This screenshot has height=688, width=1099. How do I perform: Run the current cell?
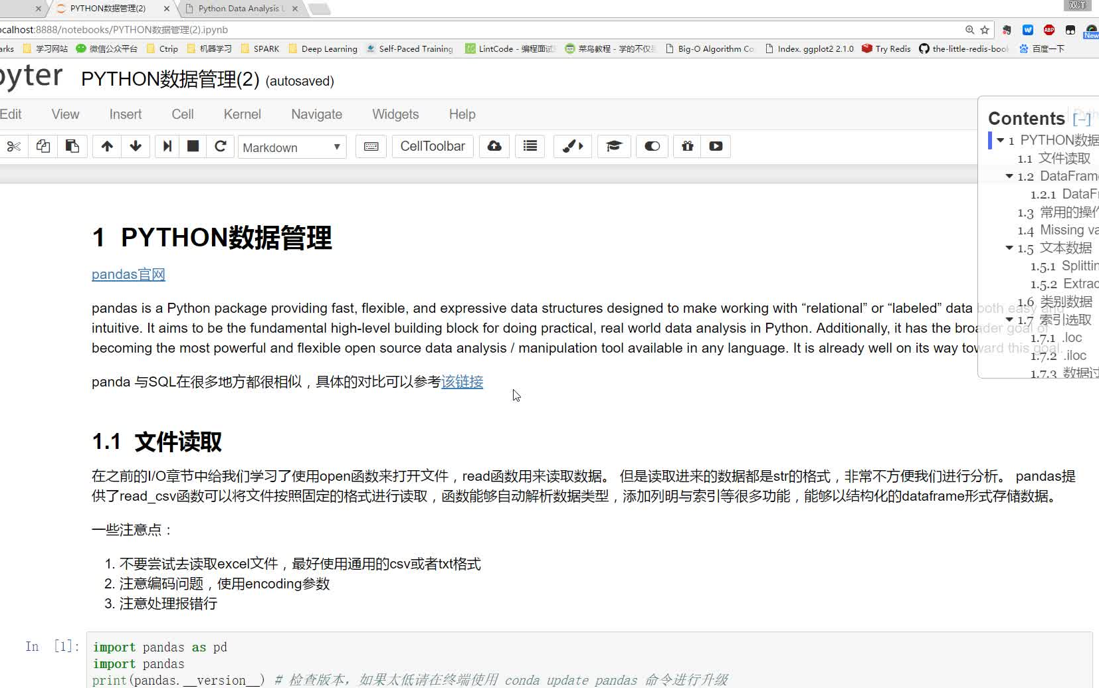tap(167, 147)
